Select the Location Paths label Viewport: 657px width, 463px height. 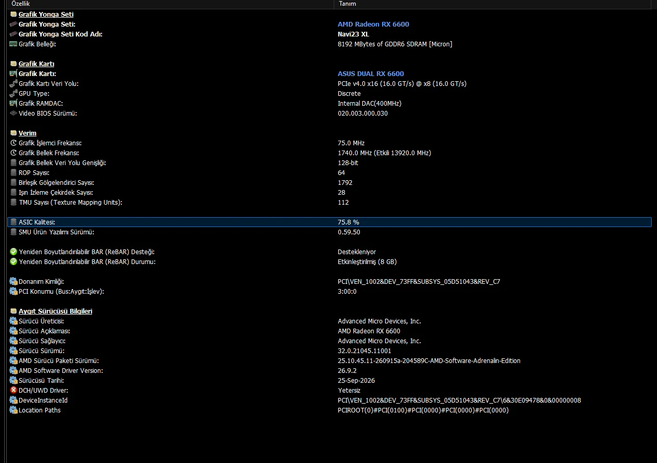[x=40, y=410]
